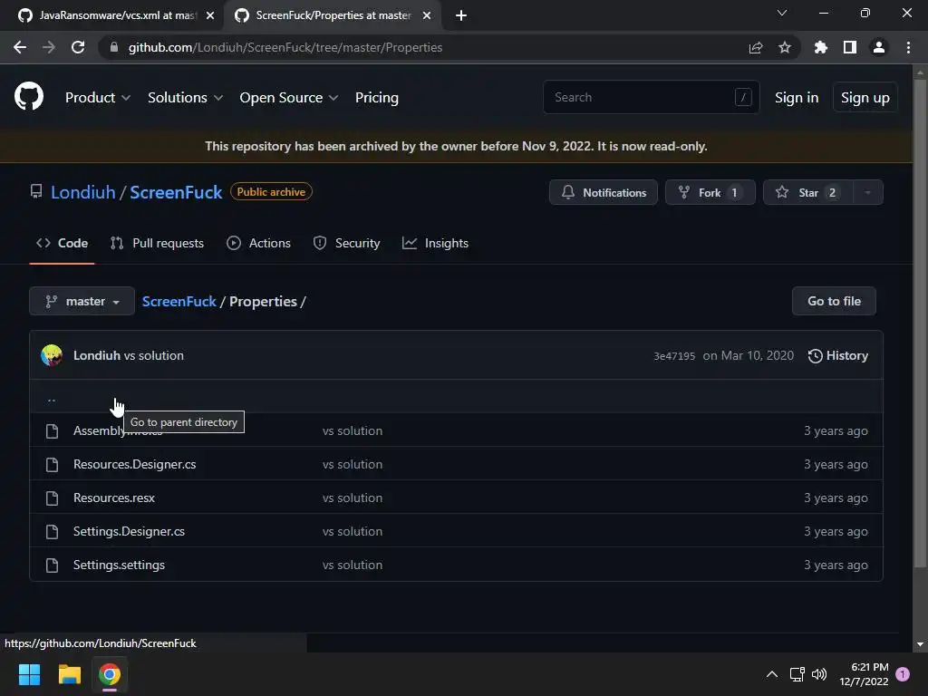Open the master branch selector
The width and height of the screenshot is (928, 696).
[82, 301]
